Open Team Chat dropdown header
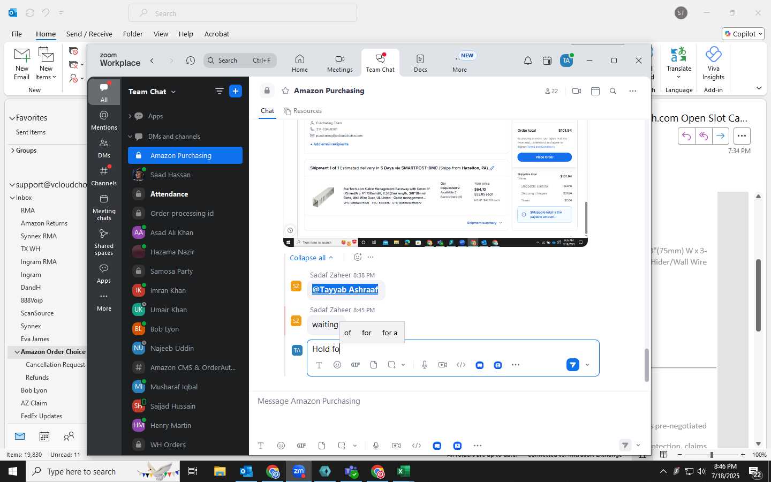The width and height of the screenshot is (771, 482). (x=152, y=92)
